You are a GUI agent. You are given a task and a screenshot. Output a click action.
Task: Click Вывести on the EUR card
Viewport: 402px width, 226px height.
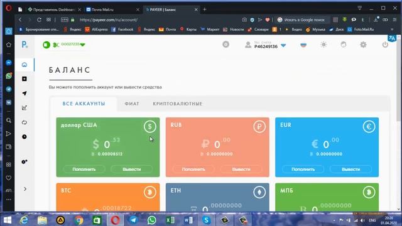(x=350, y=169)
